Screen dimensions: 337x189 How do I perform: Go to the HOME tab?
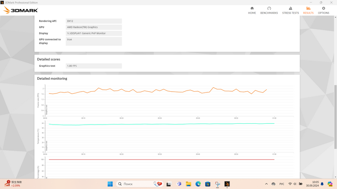(252, 10)
